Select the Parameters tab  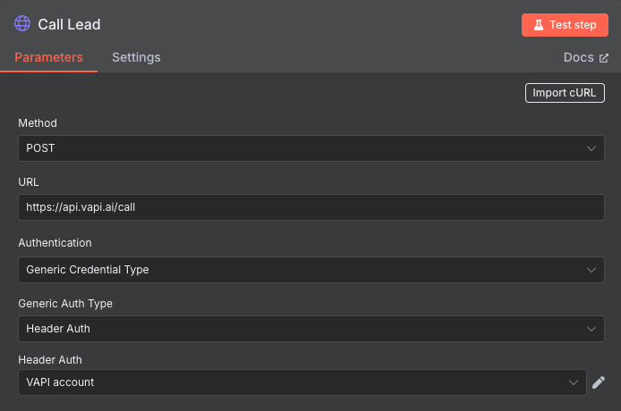[x=48, y=57]
